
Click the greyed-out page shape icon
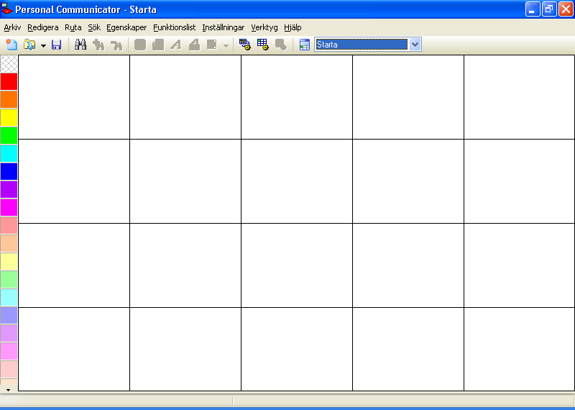(x=158, y=45)
